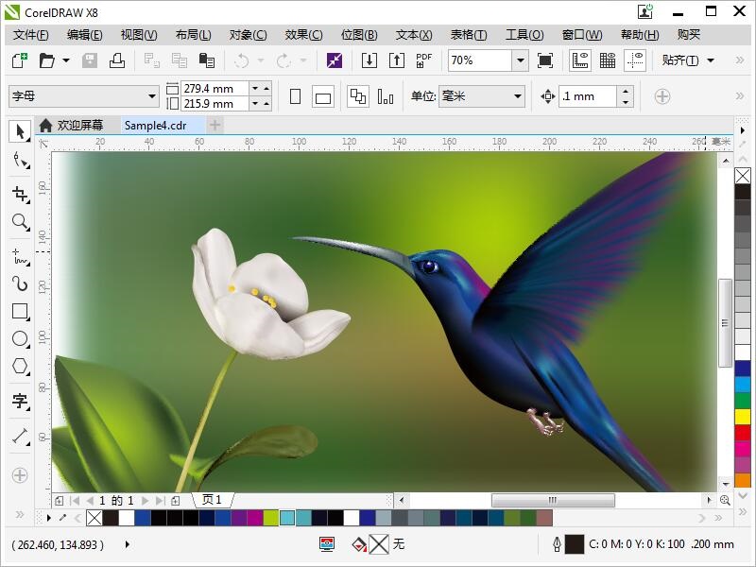This screenshot has height=567, width=756.
Task: Select the Polygon tool
Action: [19, 367]
